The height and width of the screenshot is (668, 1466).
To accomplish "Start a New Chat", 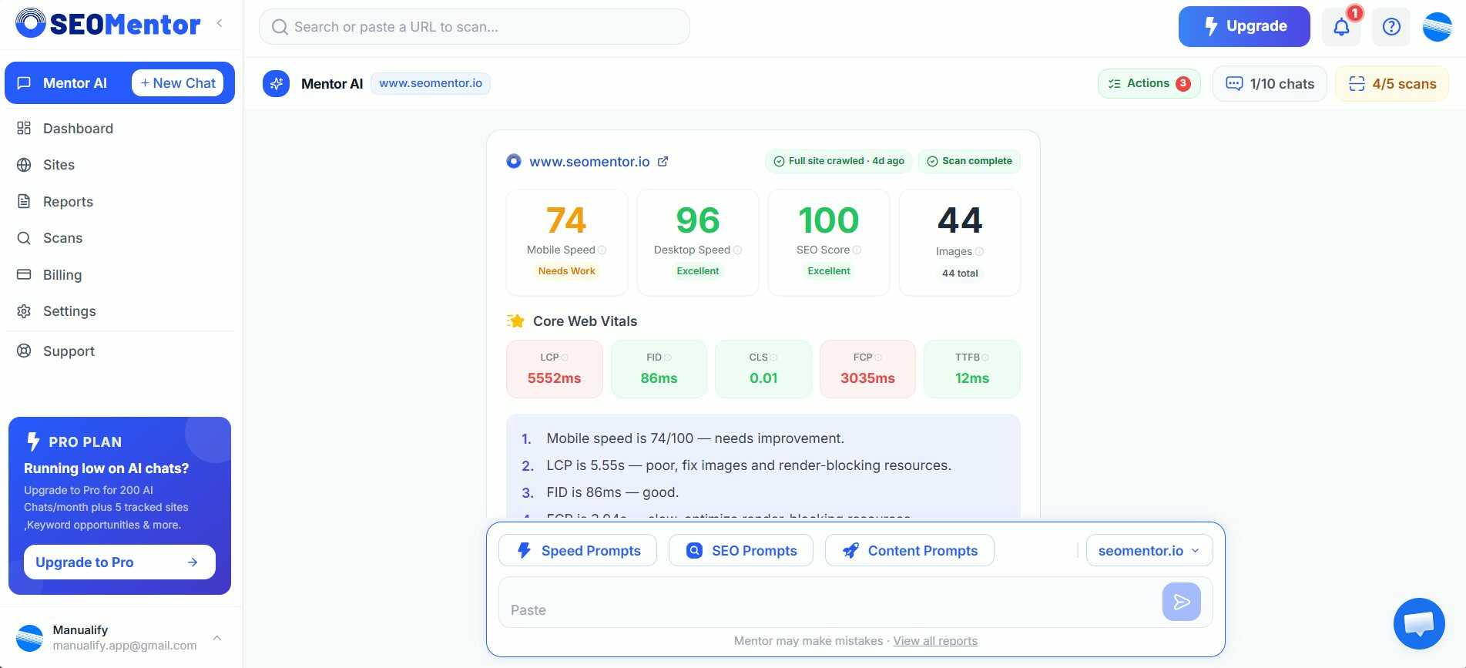I will click(x=178, y=83).
